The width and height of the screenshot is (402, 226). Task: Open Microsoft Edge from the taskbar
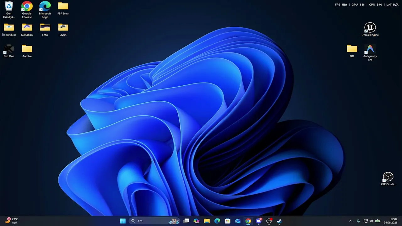pos(217,221)
